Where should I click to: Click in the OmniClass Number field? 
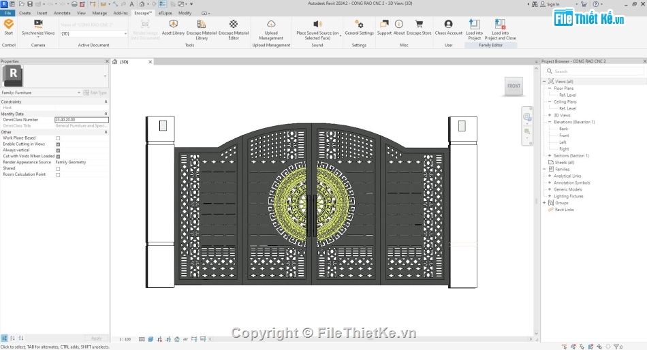tap(82, 120)
